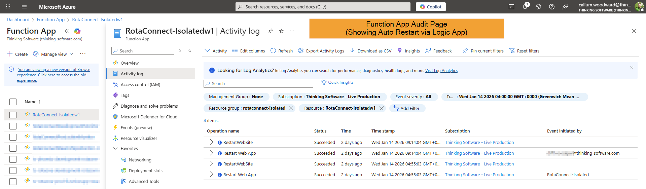This screenshot has width=646, height=189.
Task: Check the box under RotaConnect-Isolatedw1 row
Action: point(13,126)
